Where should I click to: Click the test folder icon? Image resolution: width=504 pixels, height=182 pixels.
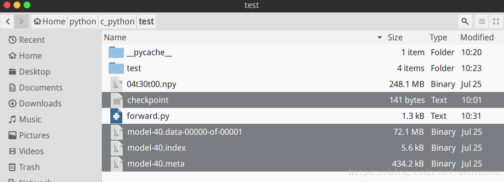116,68
